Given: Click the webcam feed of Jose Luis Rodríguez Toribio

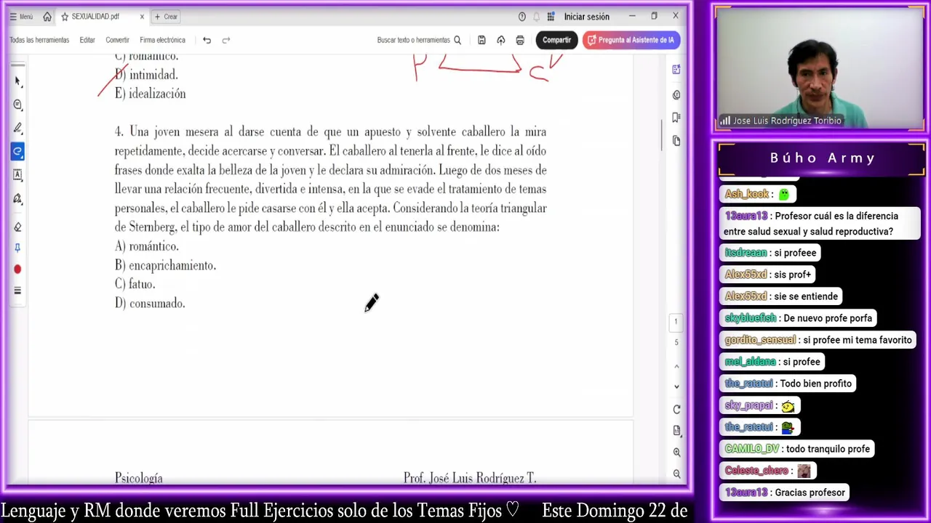Looking at the screenshot, I should (820, 70).
